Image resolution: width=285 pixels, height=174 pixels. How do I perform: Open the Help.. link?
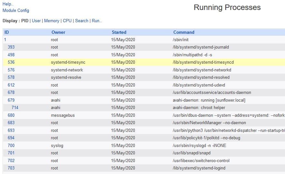[x=8, y=4]
